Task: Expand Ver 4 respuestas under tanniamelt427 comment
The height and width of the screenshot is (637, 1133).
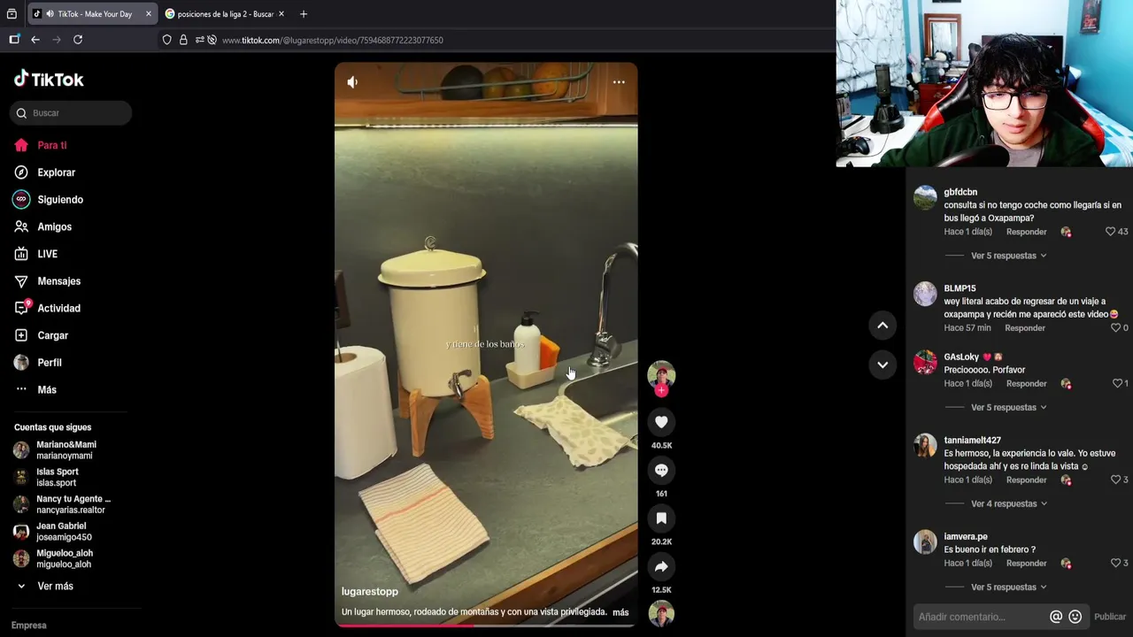Action: (1008, 504)
